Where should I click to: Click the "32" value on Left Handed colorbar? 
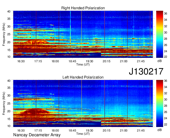[x=165, y=93]
